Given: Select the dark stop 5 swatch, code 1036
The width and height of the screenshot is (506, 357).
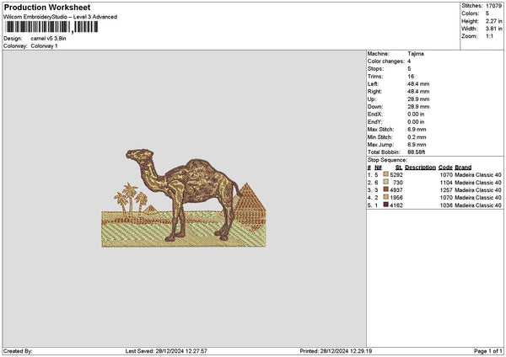Looking at the screenshot, I should point(387,205).
